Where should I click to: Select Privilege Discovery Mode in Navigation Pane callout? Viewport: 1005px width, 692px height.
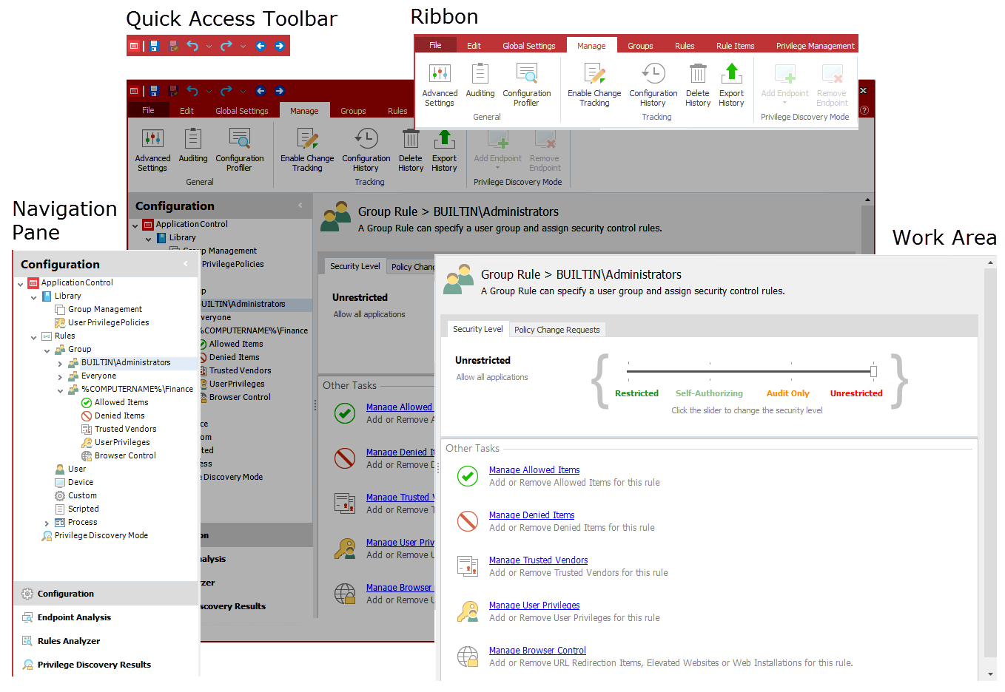pyautogui.click(x=101, y=535)
